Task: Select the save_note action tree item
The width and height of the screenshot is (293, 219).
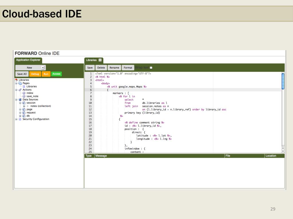Action: click(32, 96)
